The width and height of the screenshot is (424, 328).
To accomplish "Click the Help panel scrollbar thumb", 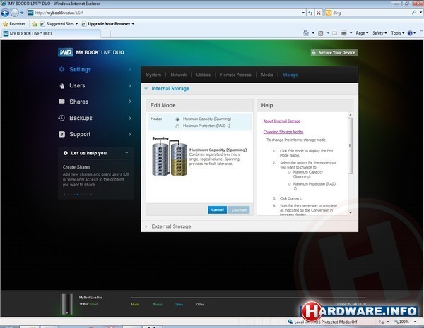I will click(351, 145).
